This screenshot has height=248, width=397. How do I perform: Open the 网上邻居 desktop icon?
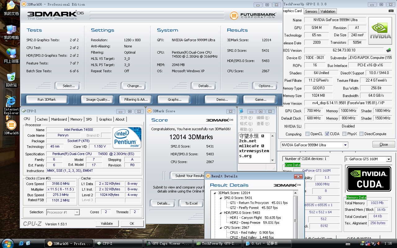click(x=11, y=53)
